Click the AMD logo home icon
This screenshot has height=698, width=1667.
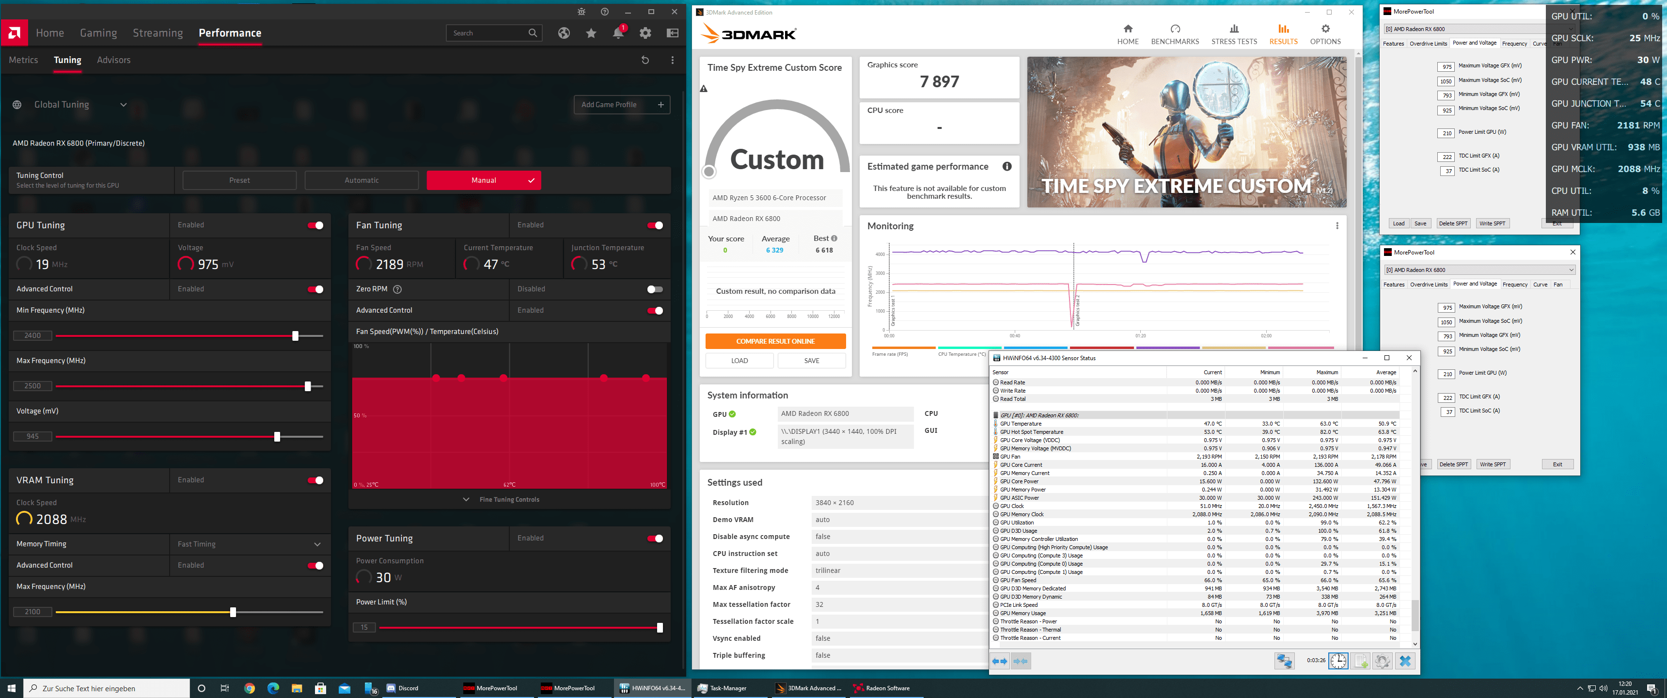(x=14, y=32)
